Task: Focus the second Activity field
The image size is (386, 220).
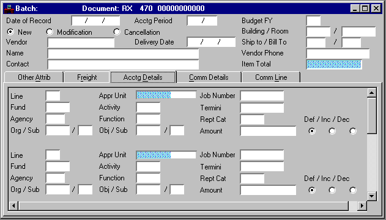Action: (x=148, y=166)
